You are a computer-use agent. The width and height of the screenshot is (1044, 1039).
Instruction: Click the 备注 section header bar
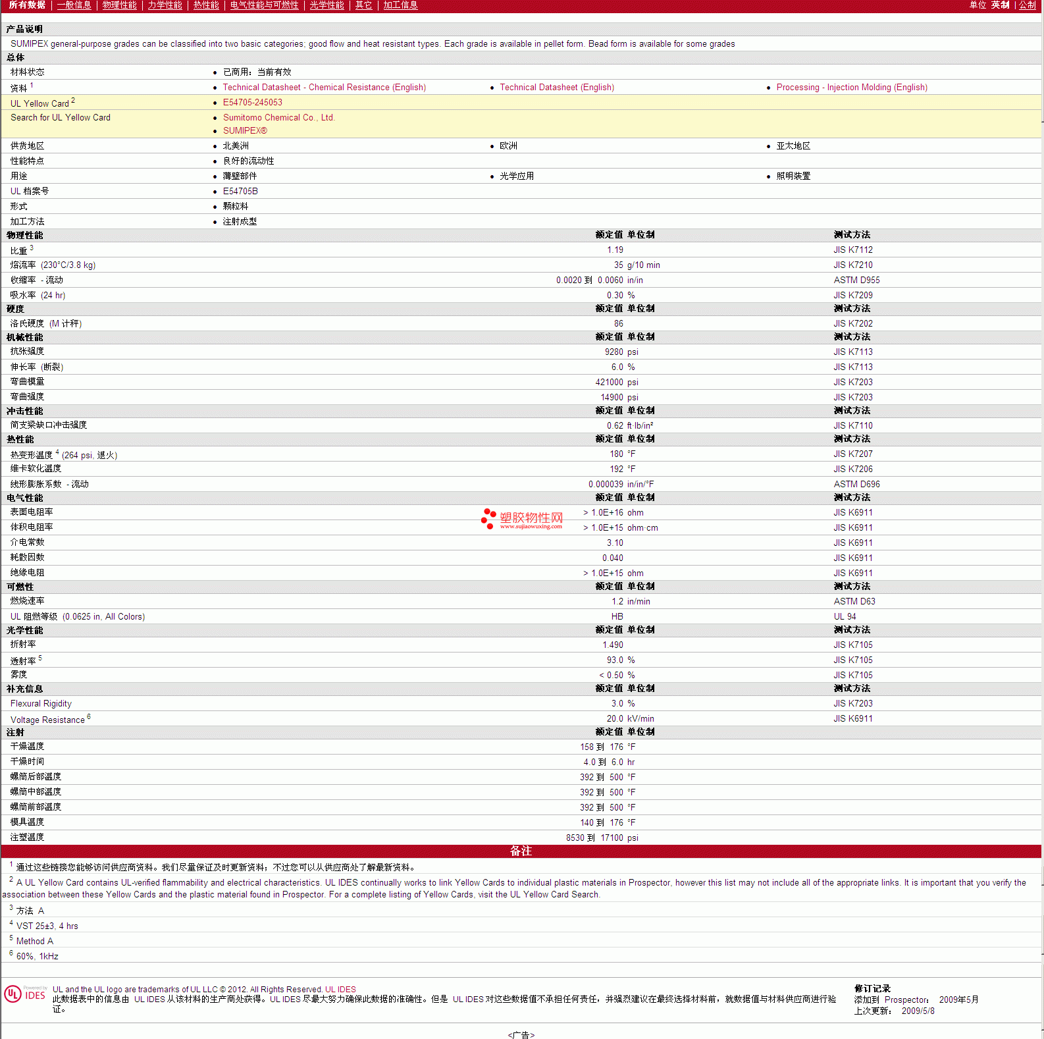pos(521,851)
